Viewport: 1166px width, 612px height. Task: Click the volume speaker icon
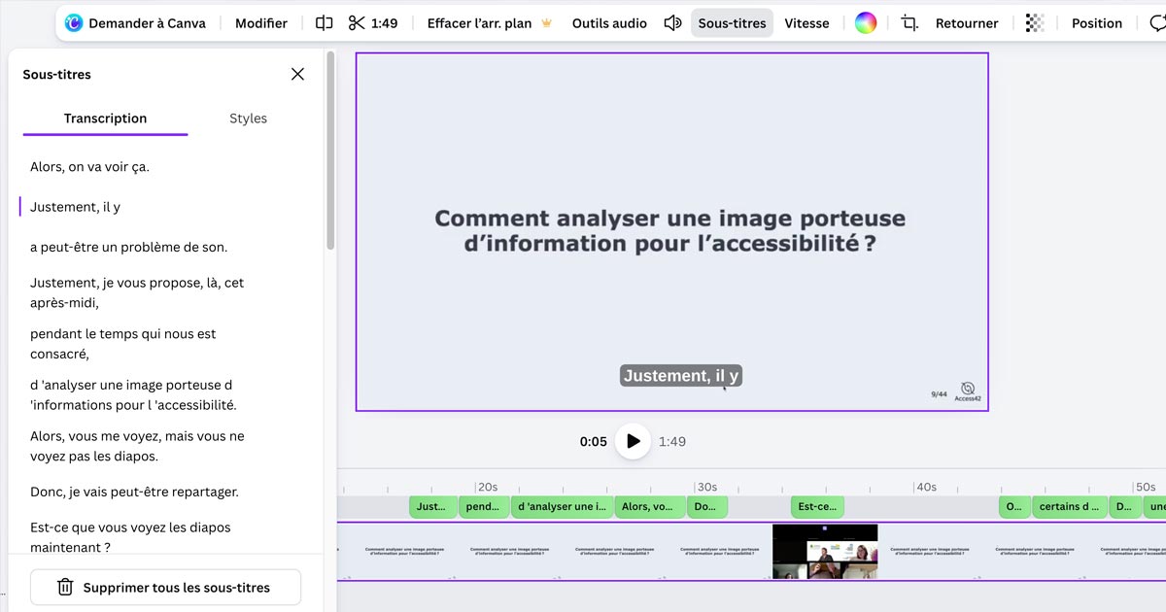point(672,23)
